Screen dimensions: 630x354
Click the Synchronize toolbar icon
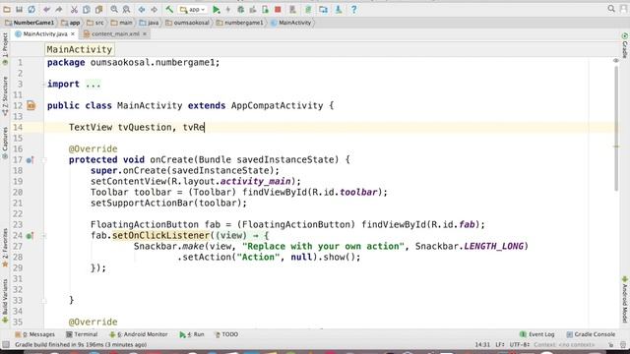[x=31, y=9]
